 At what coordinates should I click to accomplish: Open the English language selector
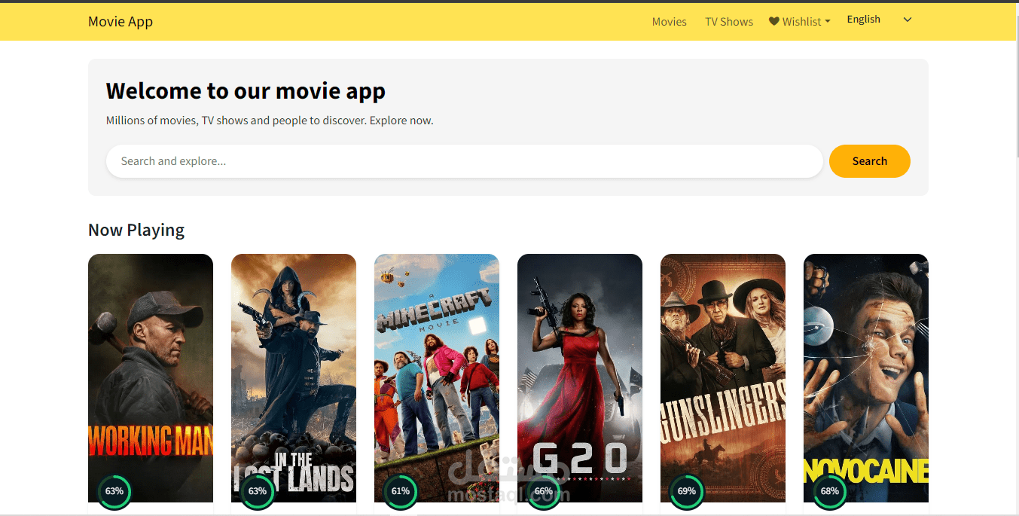point(880,20)
